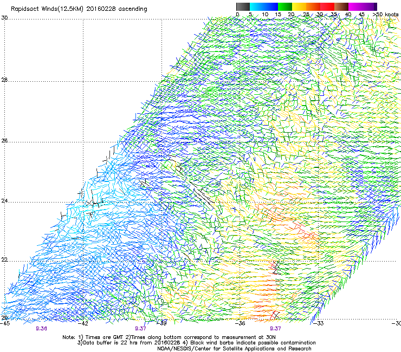The width and height of the screenshot is (401, 352).
Task: Click latitude label '26' on left axis
Action: 4,141
